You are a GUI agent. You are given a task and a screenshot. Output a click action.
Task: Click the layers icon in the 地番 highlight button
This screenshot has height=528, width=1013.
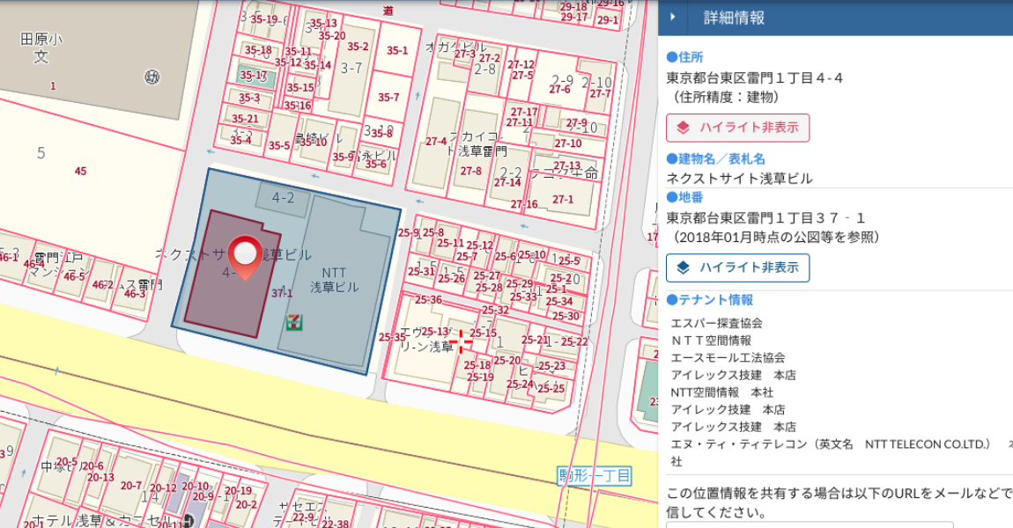click(x=683, y=268)
